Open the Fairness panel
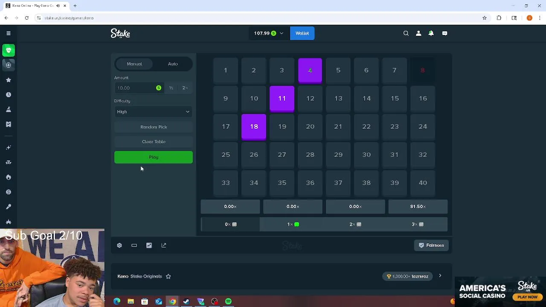 tap(431, 245)
